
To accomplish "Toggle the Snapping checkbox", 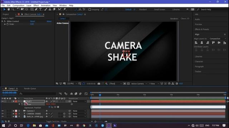I will pyautogui.click(x=90, y=10).
